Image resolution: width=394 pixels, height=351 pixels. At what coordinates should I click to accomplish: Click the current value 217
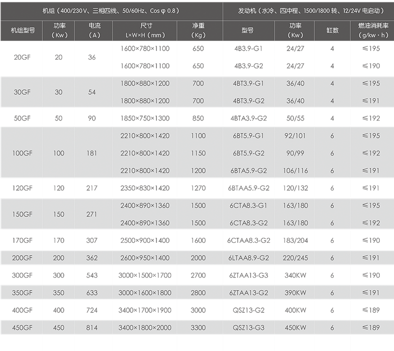pos(92,188)
